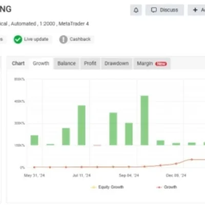This screenshot has width=205, height=205.
Task: Open the Discuss button
Action: coord(165,10)
